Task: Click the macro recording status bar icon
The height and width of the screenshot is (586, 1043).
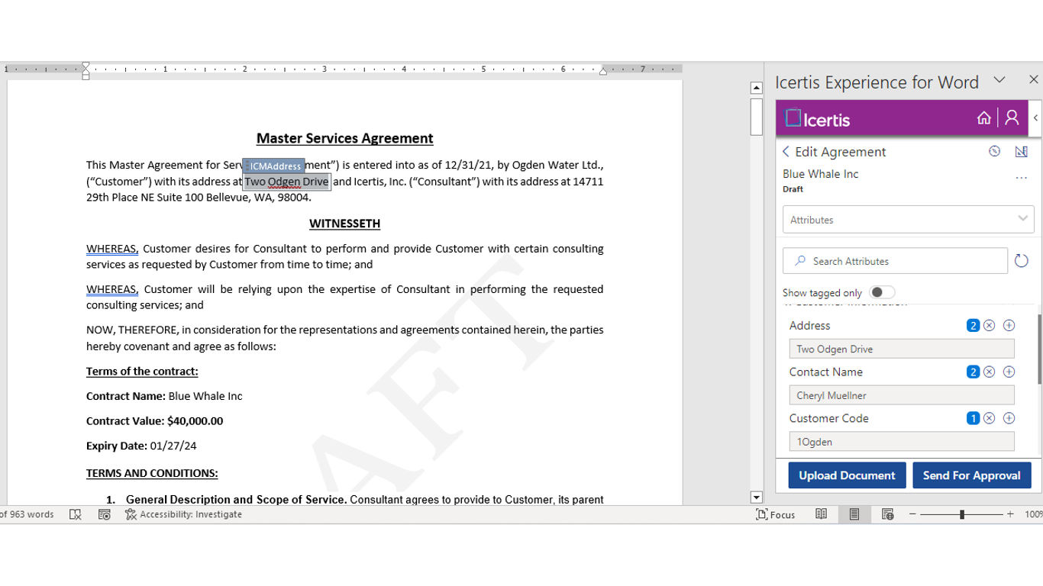Action: tap(105, 514)
